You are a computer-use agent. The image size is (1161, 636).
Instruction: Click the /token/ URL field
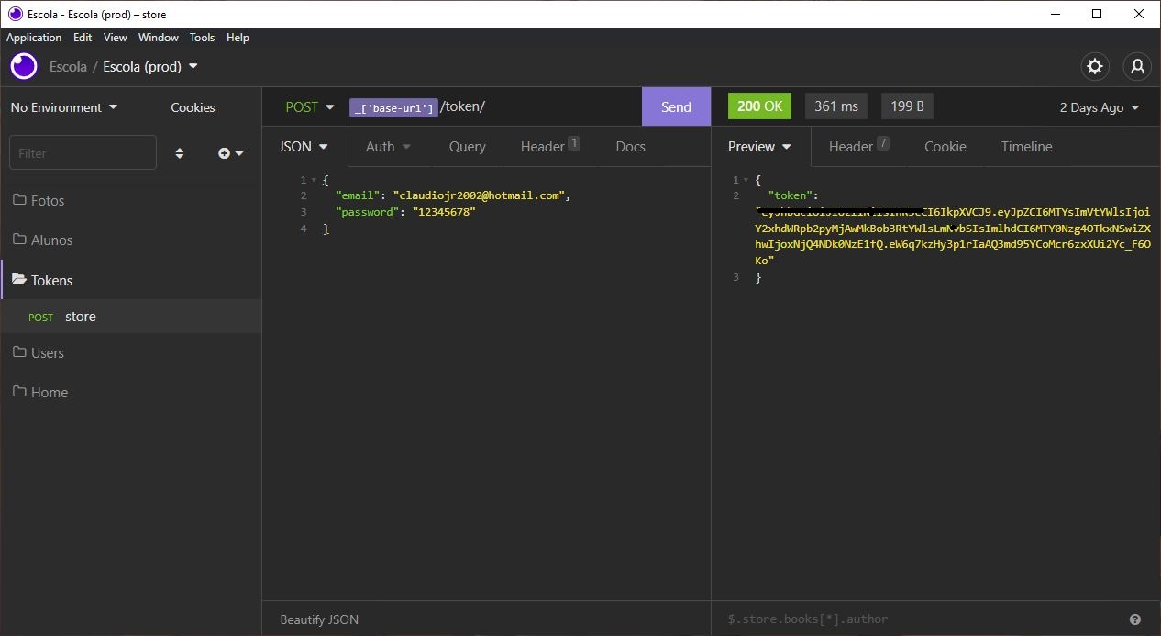[x=463, y=106]
